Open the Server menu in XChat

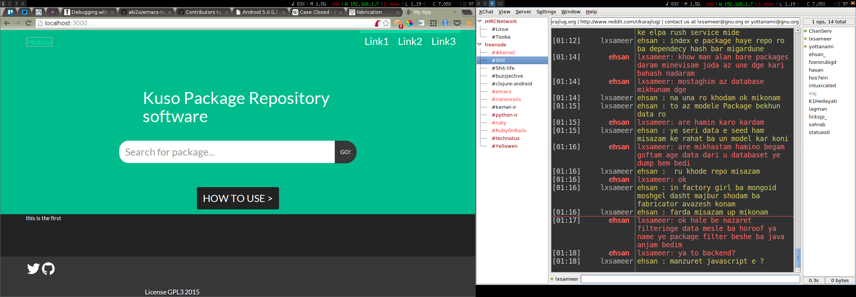point(523,12)
